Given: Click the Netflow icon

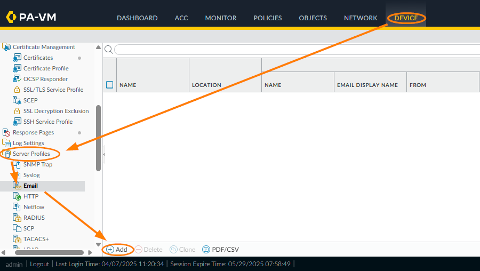Looking at the screenshot, I should (17, 207).
